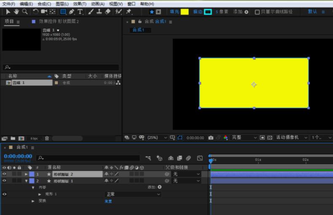
Task: Click the Add button in top toolbar
Action: click(x=246, y=12)
